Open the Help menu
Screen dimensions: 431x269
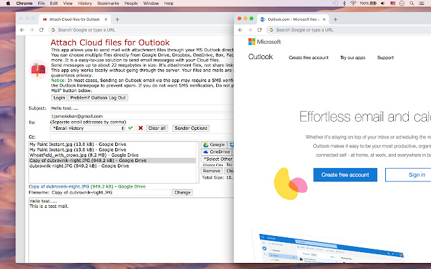tap(168, 3)
